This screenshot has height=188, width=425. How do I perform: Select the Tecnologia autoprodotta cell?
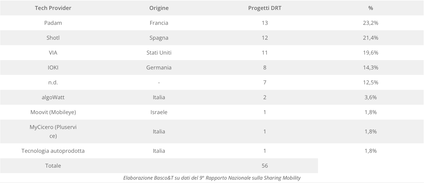click(53, 151)
